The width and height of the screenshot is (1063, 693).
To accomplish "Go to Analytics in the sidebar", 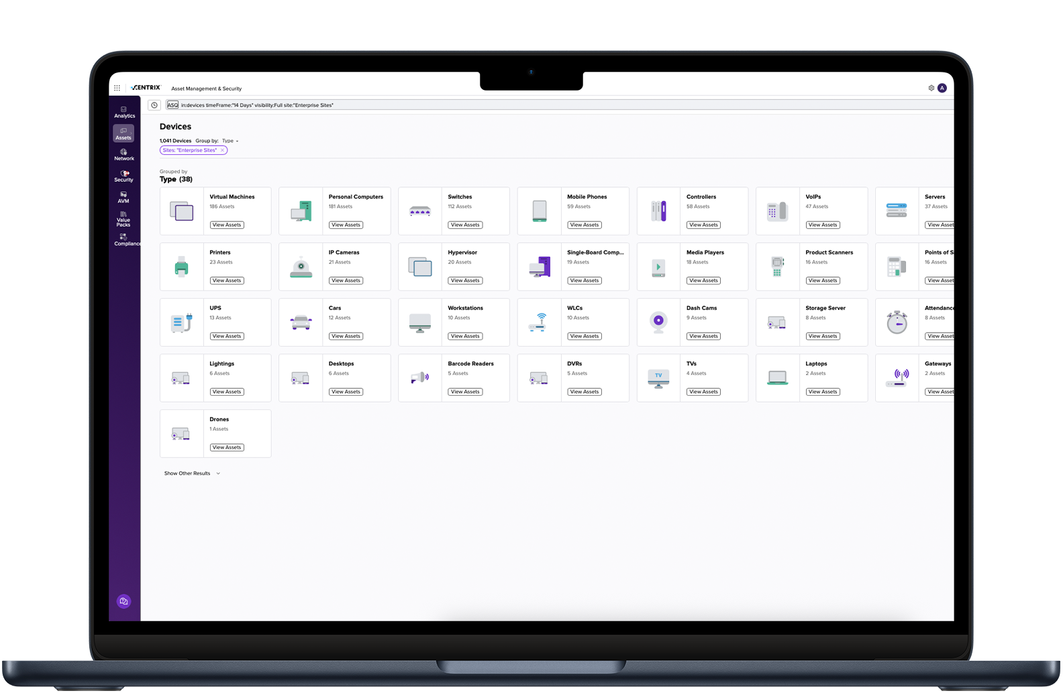I will click(124, 112).
